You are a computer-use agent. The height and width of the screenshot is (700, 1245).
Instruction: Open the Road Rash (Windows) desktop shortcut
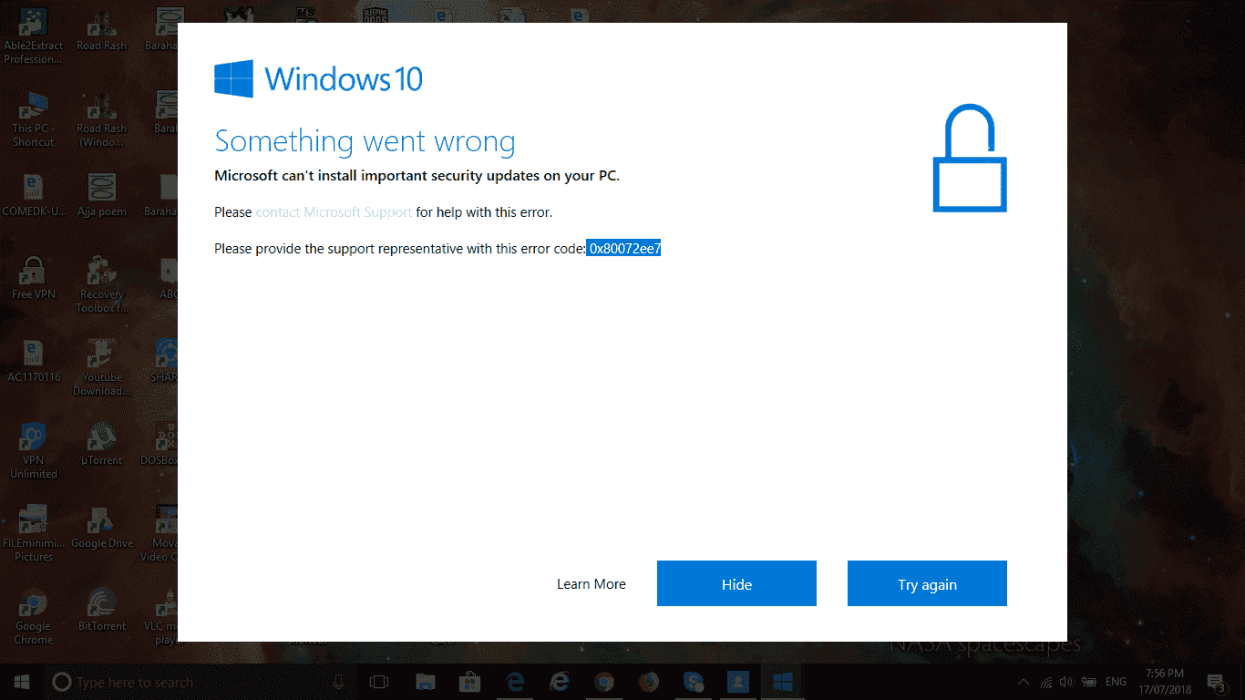(x=101, y=118)
